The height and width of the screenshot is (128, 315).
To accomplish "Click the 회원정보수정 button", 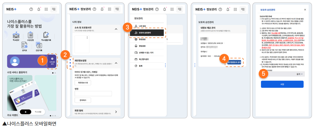I will (83, 83).
